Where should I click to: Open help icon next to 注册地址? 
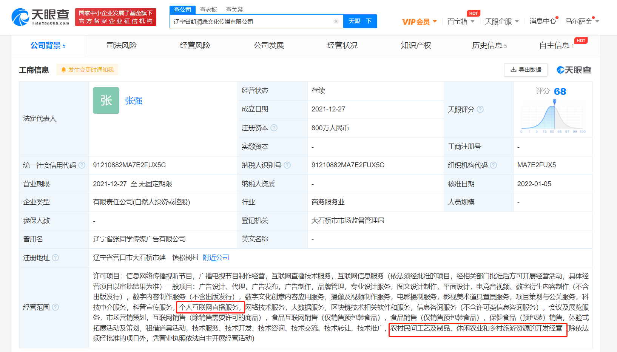(x=55, y=258)
